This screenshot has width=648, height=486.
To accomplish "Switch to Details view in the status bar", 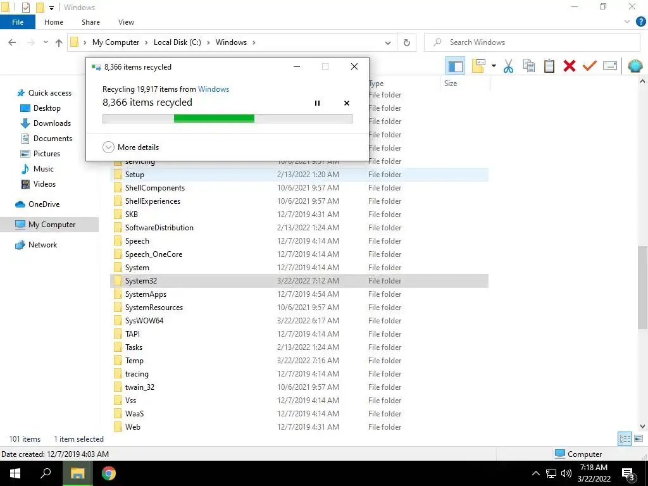I will 625,439.
